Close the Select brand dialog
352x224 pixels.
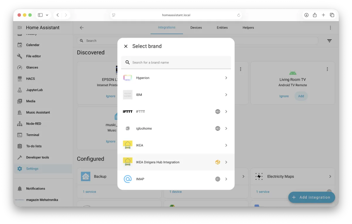point(126,46)
